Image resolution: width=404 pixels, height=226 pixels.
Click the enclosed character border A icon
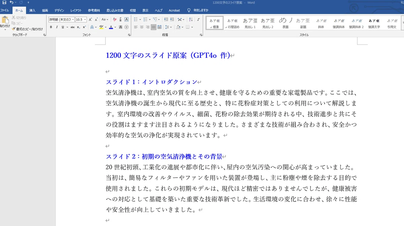pyautogui.click(x=127, y=20)
